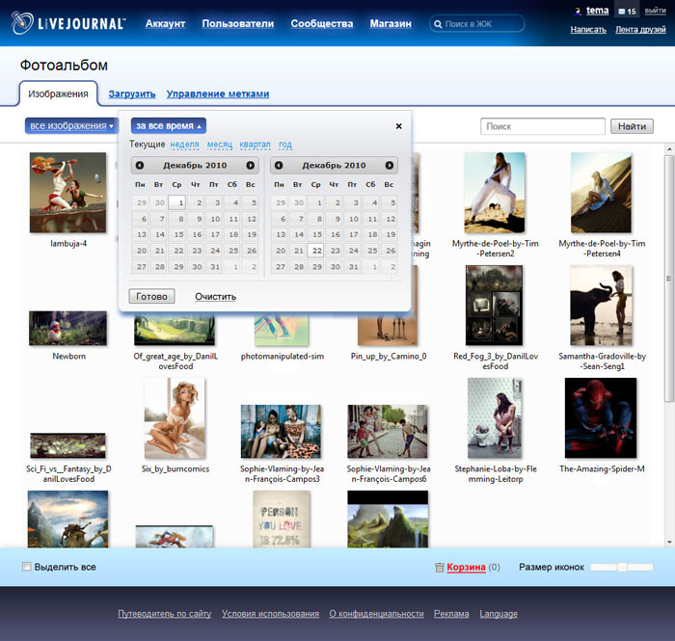Click the Очистить link in calendar

215,296
